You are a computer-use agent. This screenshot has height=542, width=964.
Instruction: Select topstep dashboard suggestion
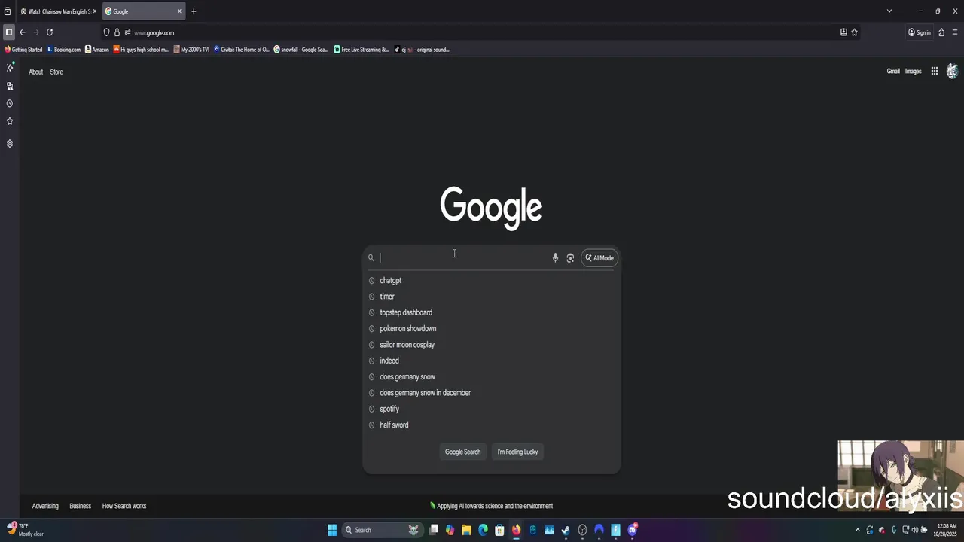coord(492,312)
